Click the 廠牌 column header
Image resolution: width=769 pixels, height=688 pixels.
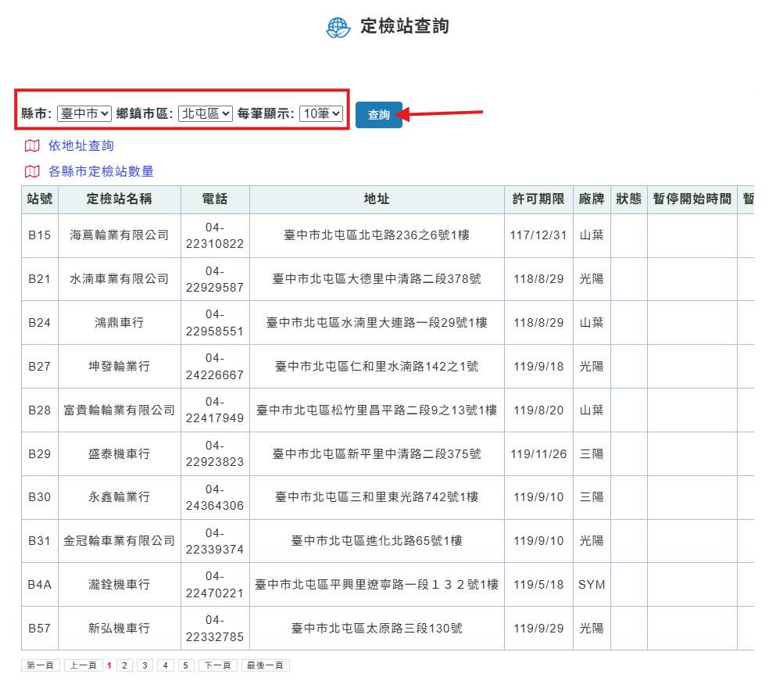tap(592, 199)
